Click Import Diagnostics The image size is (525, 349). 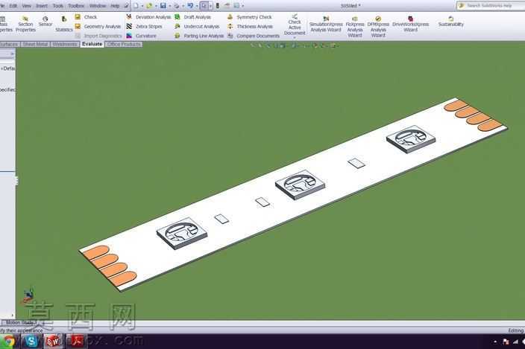point(98,36)
